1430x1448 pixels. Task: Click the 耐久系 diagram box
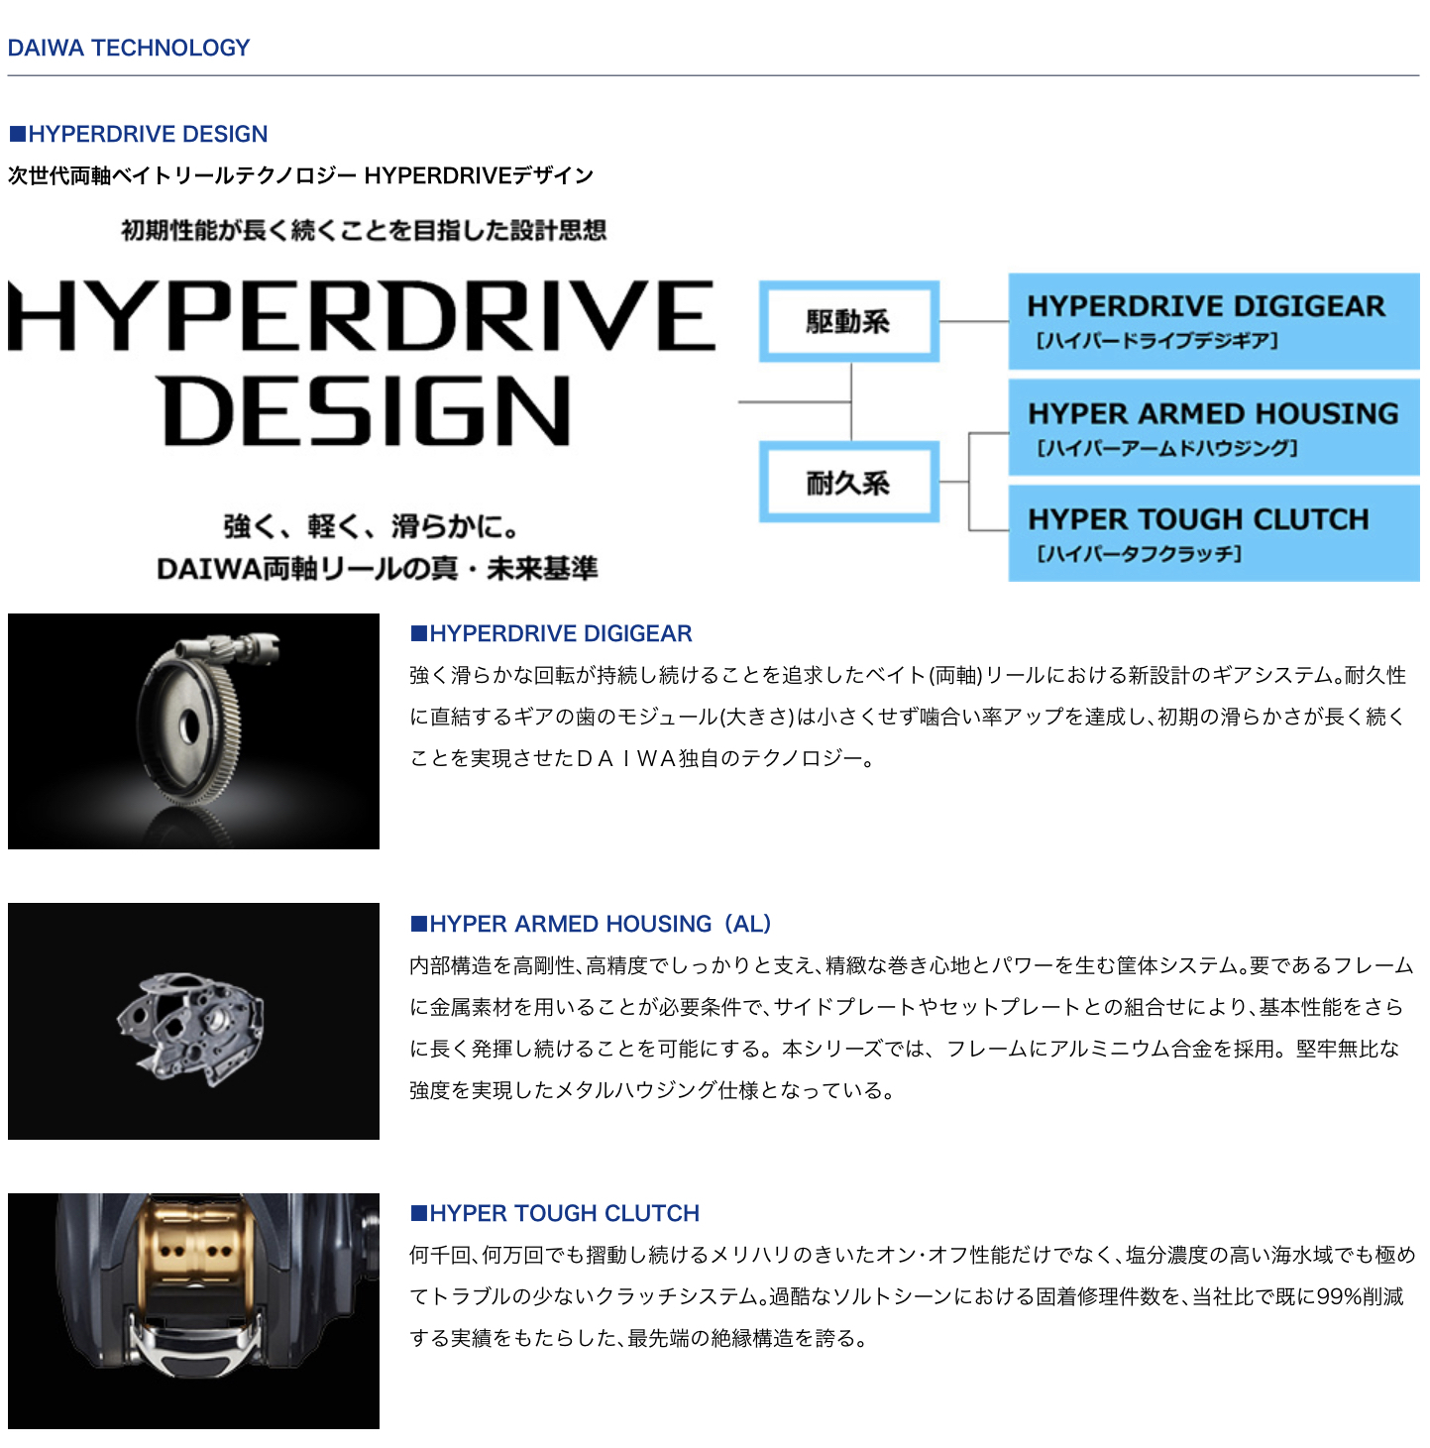coord(849,483)
